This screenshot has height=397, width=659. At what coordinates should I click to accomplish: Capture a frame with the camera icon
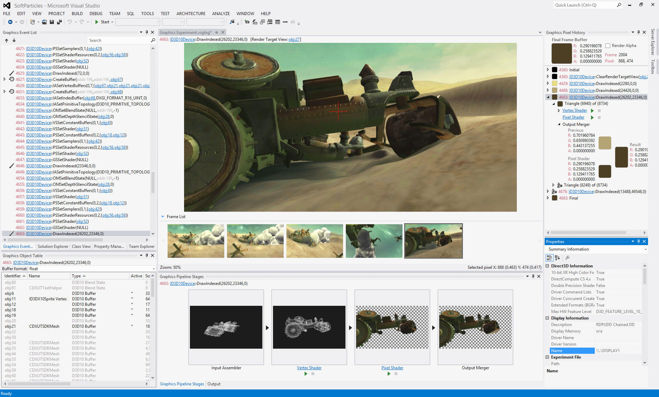pos(247,22)
